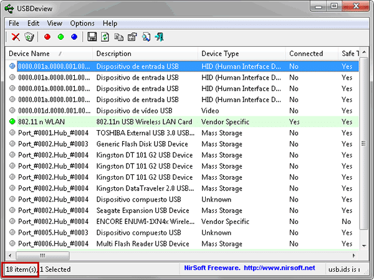Click the refresh toolbar icon

105,37
